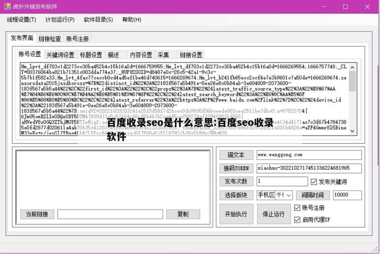Maximize the window
The width and height of the screenshot is (380, 254).
click(345, 7)
